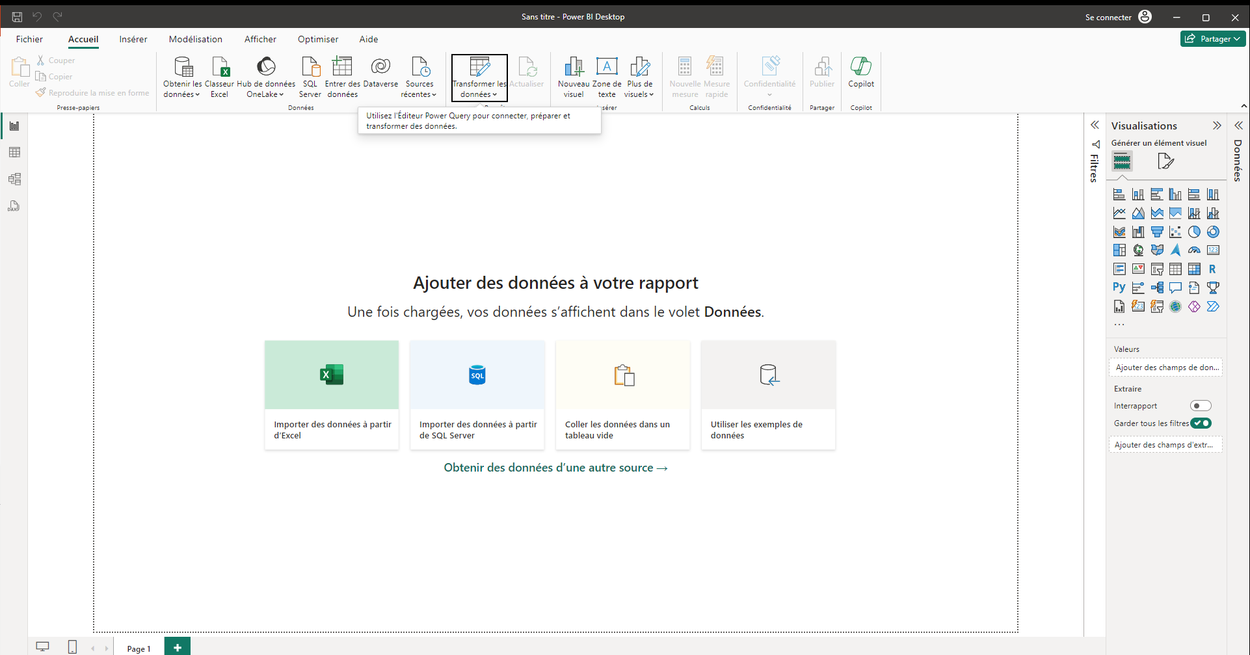This screenshot has height=655, width=1250.
Task: Select the trophy metrics visual
Action: pos(1213,287)
